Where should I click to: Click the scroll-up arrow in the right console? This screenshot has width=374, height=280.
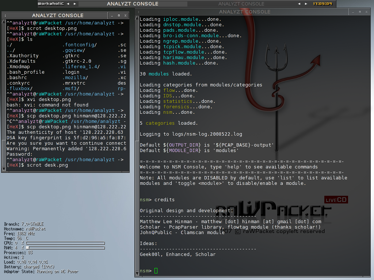(137, 18)
